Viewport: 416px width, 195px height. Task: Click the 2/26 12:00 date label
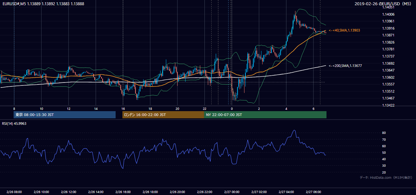68,192
